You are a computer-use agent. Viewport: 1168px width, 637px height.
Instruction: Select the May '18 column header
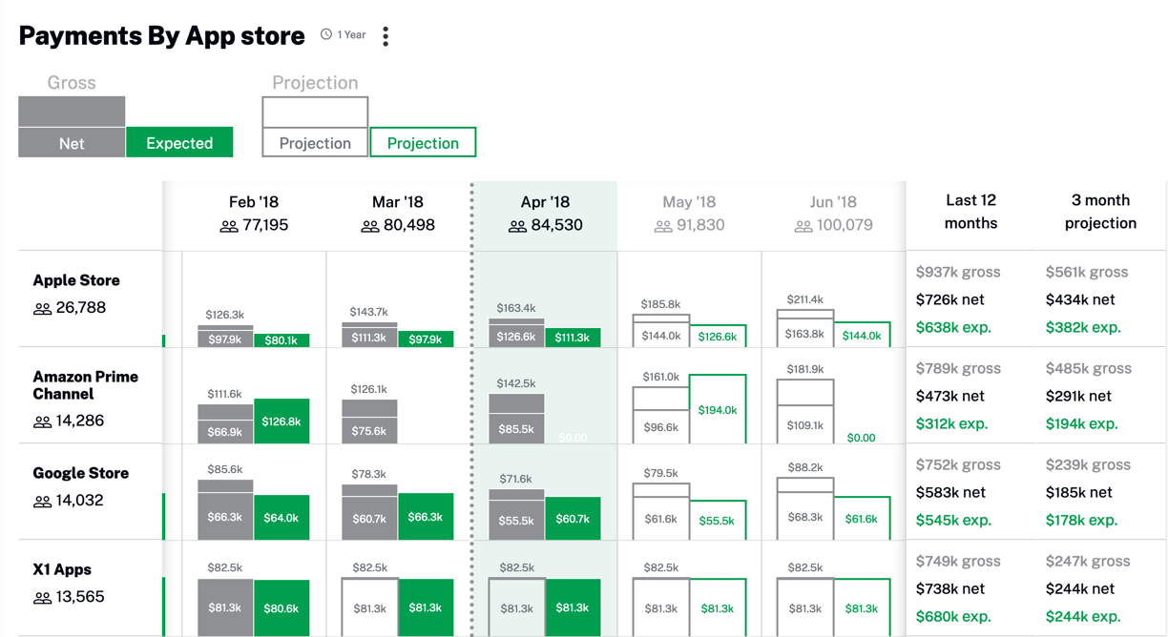(x=689, y=202)
